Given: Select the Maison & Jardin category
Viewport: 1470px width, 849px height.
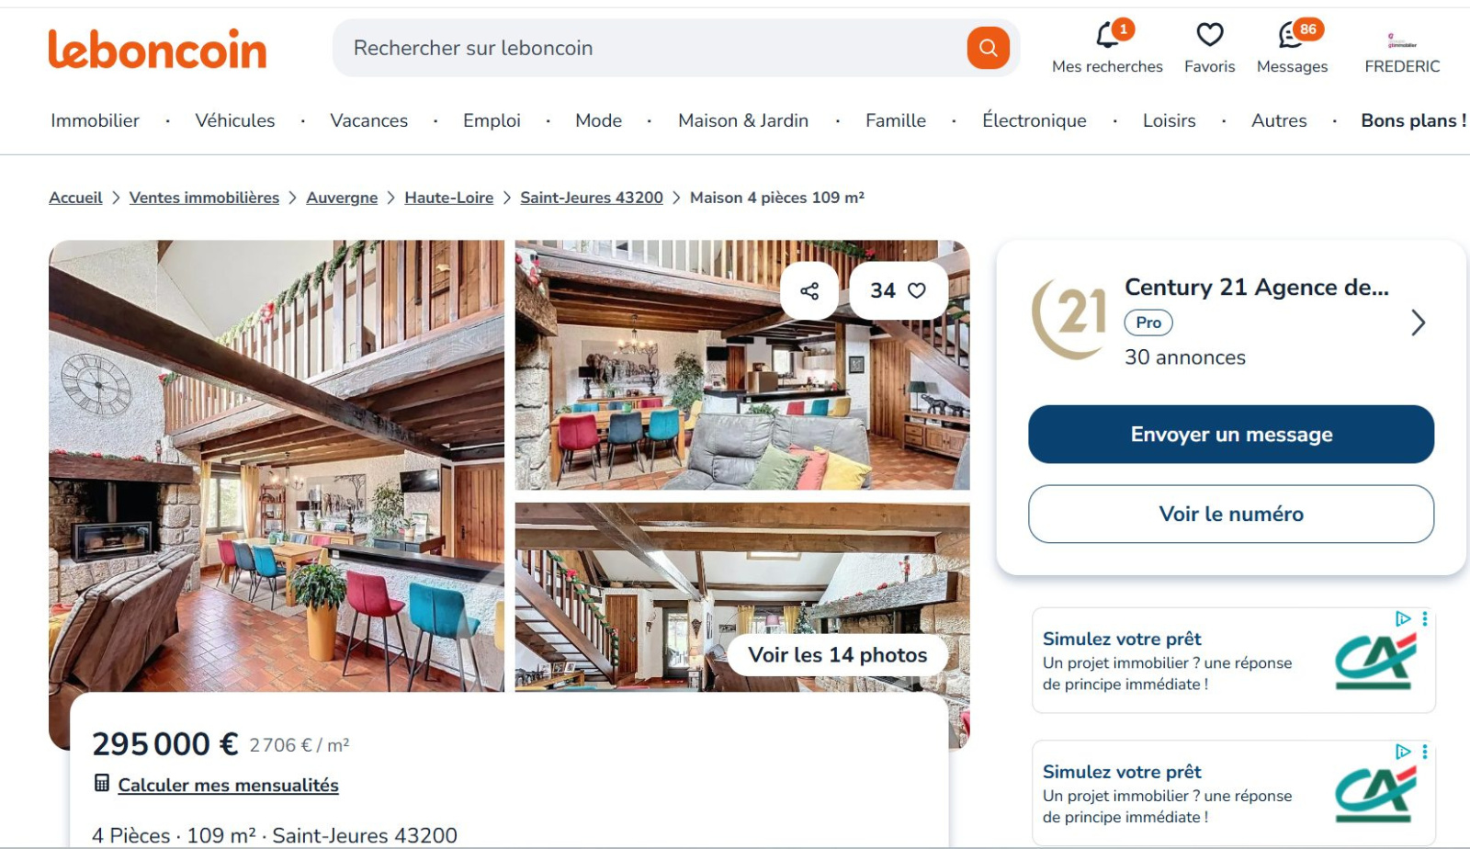Looking at the screenshot, I should click(x=743, y=120).
